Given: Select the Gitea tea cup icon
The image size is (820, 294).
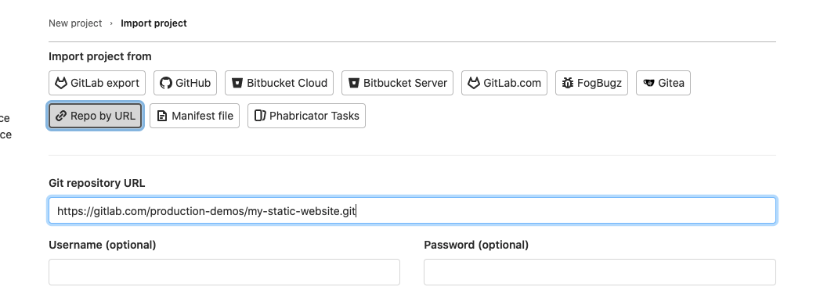Looking at the screenshot, I should pyautogui.click(x=648, y=83).
